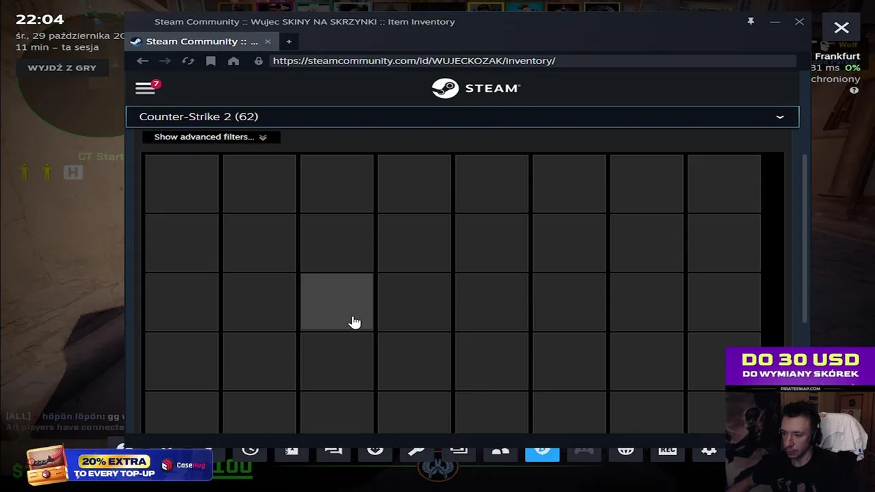Open the REC recording panel
The height and width of the screenshot is (492, 875).
click(x=667, y=451)
